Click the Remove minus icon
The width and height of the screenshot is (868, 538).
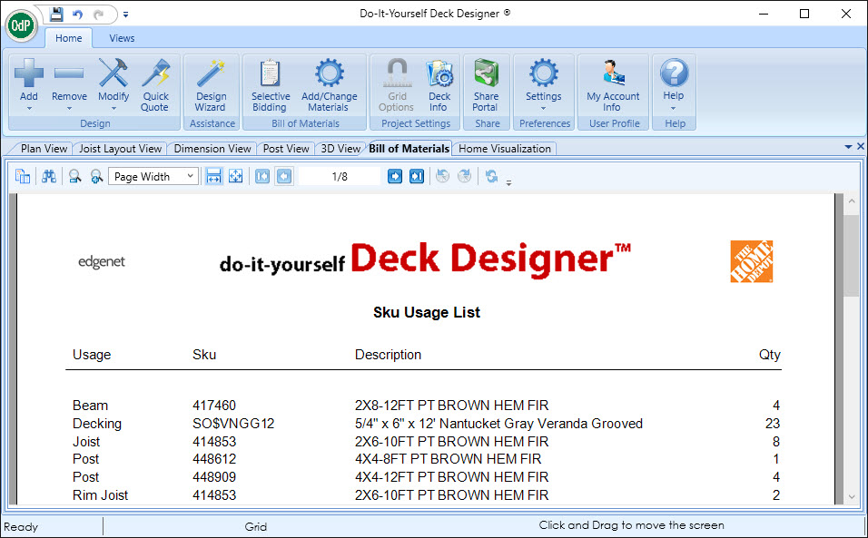tap(69, 73)
